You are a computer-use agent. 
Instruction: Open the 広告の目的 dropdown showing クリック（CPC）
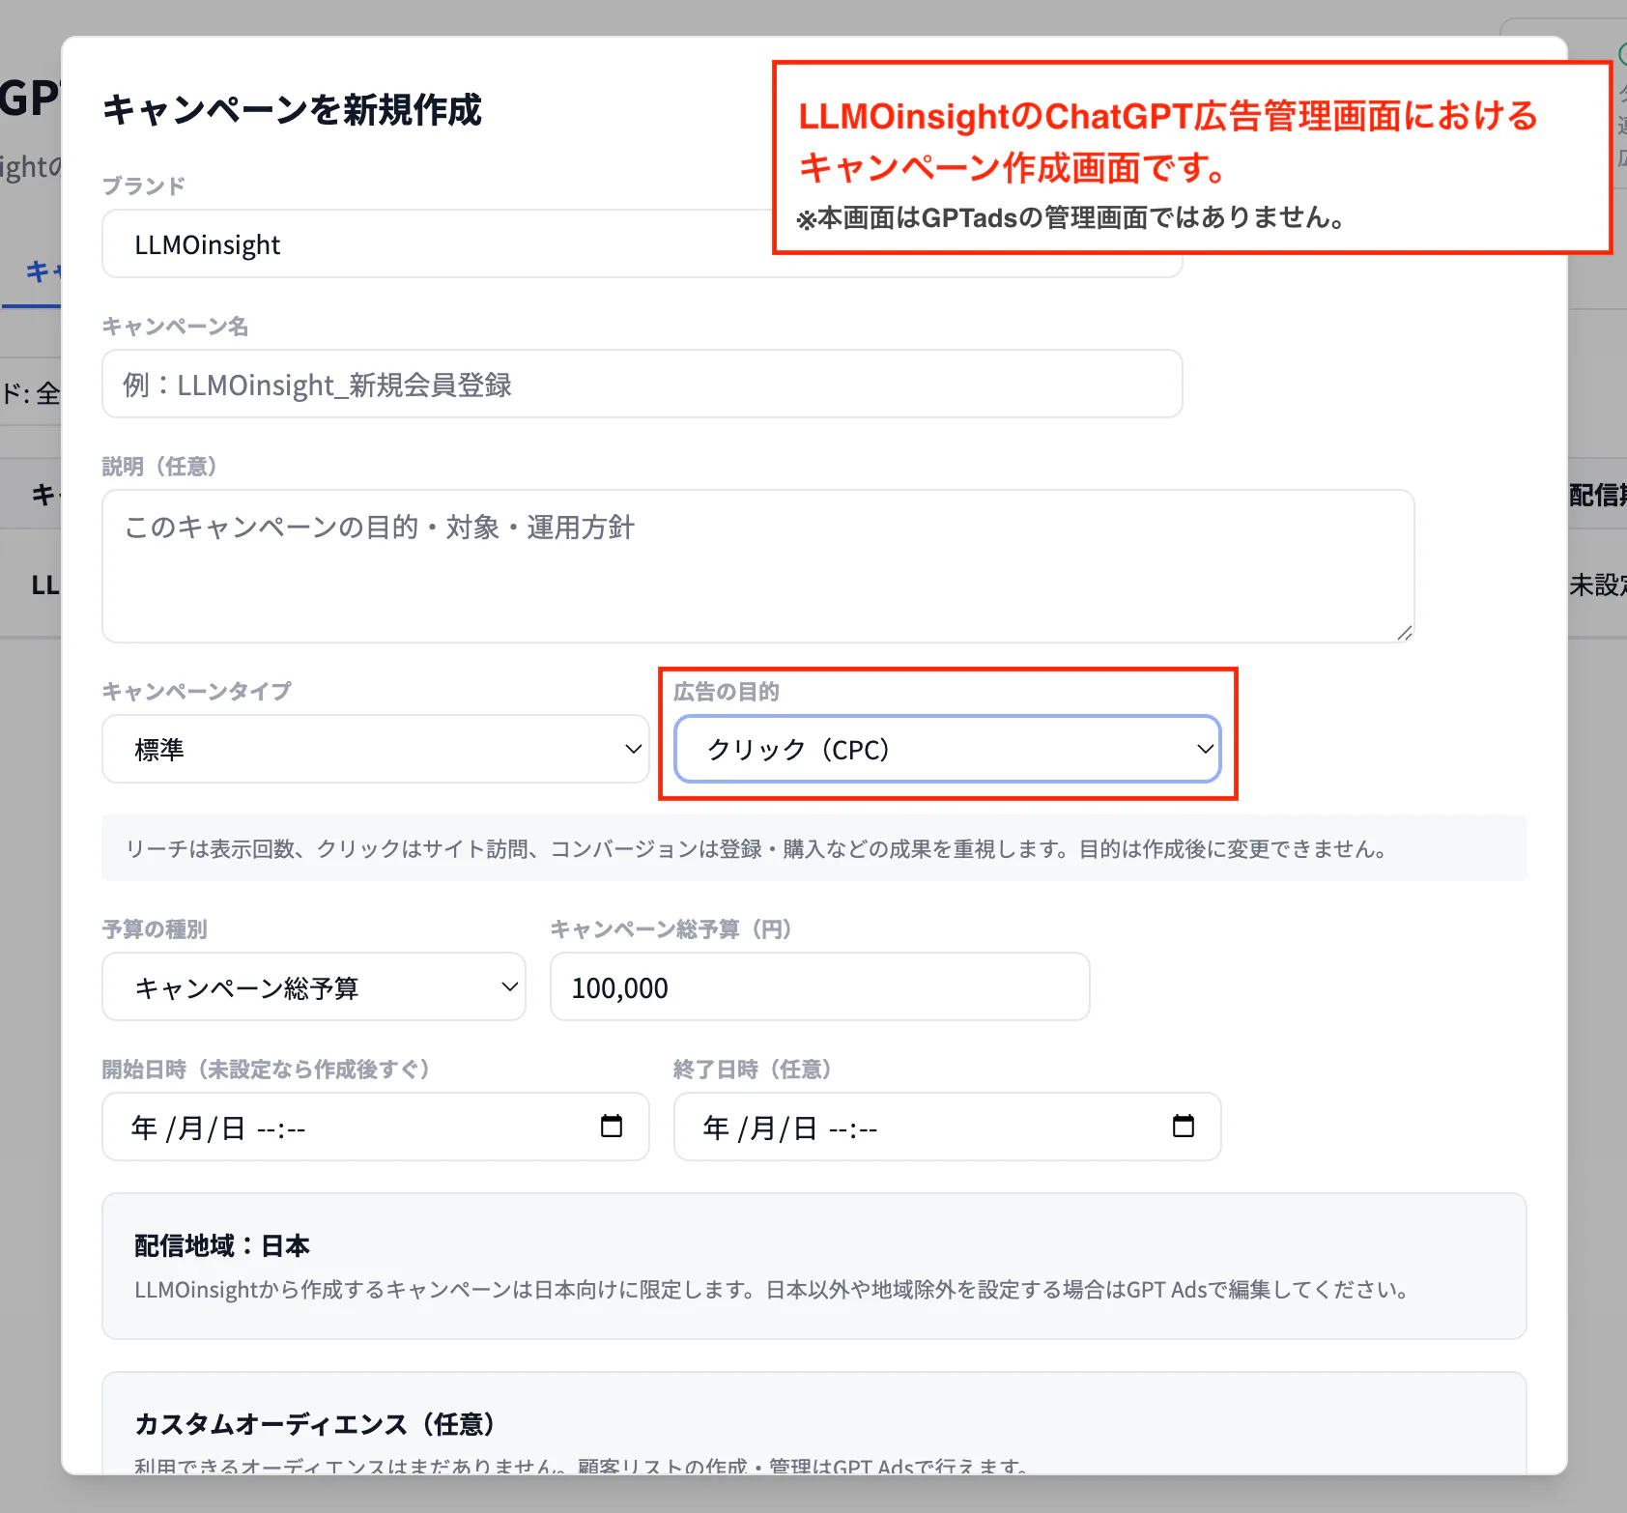coord(947,749)
